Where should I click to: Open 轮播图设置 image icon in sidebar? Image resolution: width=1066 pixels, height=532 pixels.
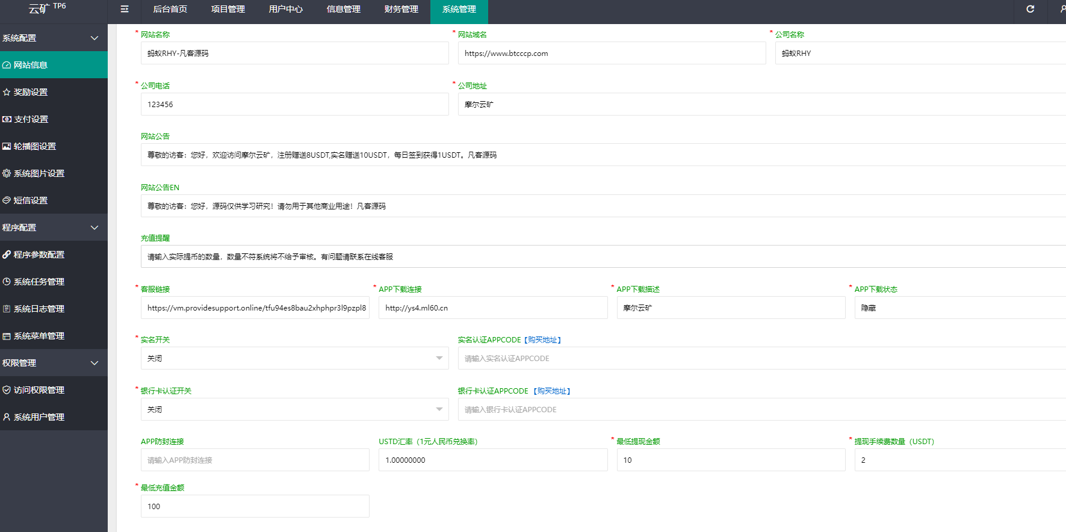point(7,146)
